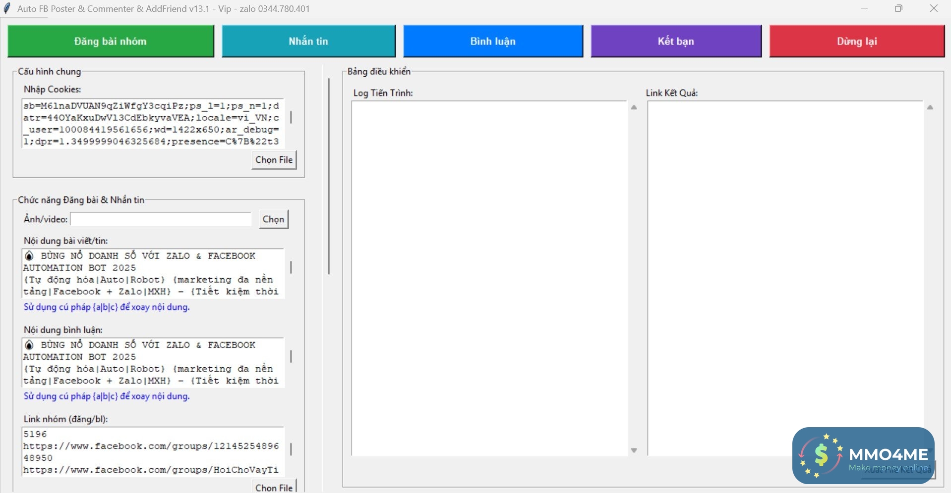Click the "Nội dung bài viết/tin:" label
Image resolution: width=951 pixels, height=493 pixels.
coord(66,241)
